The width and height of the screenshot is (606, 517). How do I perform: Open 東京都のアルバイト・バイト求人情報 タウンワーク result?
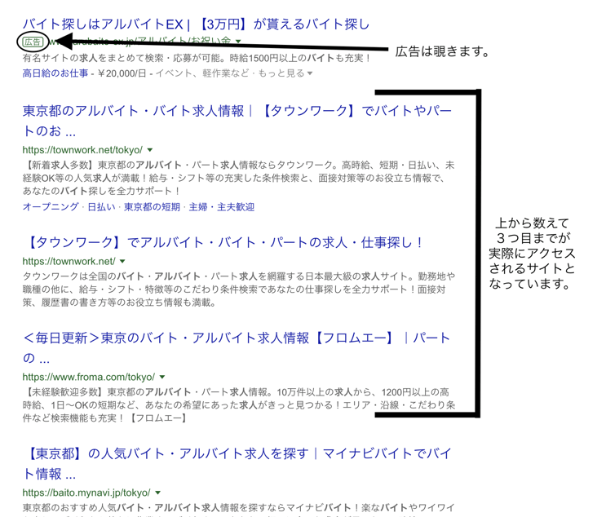coord(237,121)
